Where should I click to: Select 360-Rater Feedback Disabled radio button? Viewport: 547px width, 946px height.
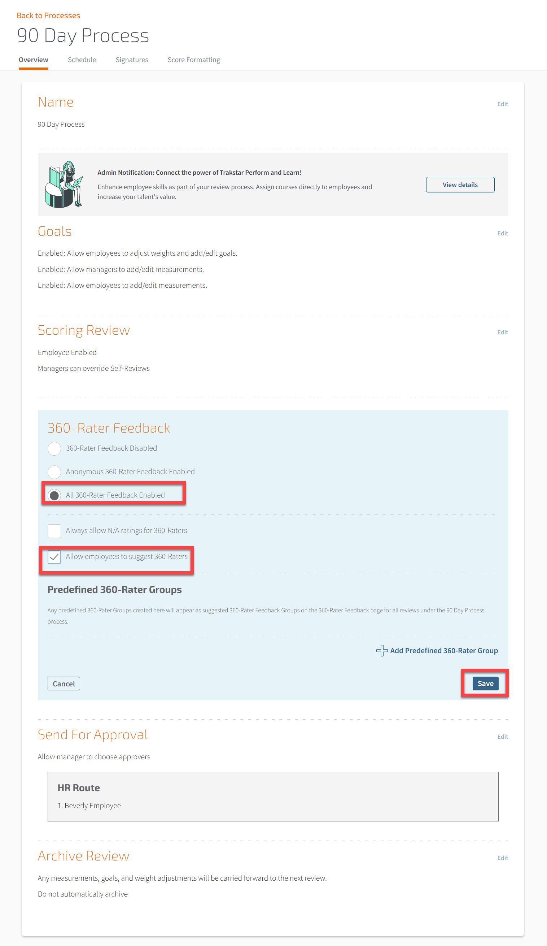[54, 448]
